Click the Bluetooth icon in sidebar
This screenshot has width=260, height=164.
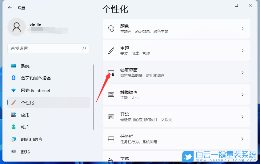point(14,78)
